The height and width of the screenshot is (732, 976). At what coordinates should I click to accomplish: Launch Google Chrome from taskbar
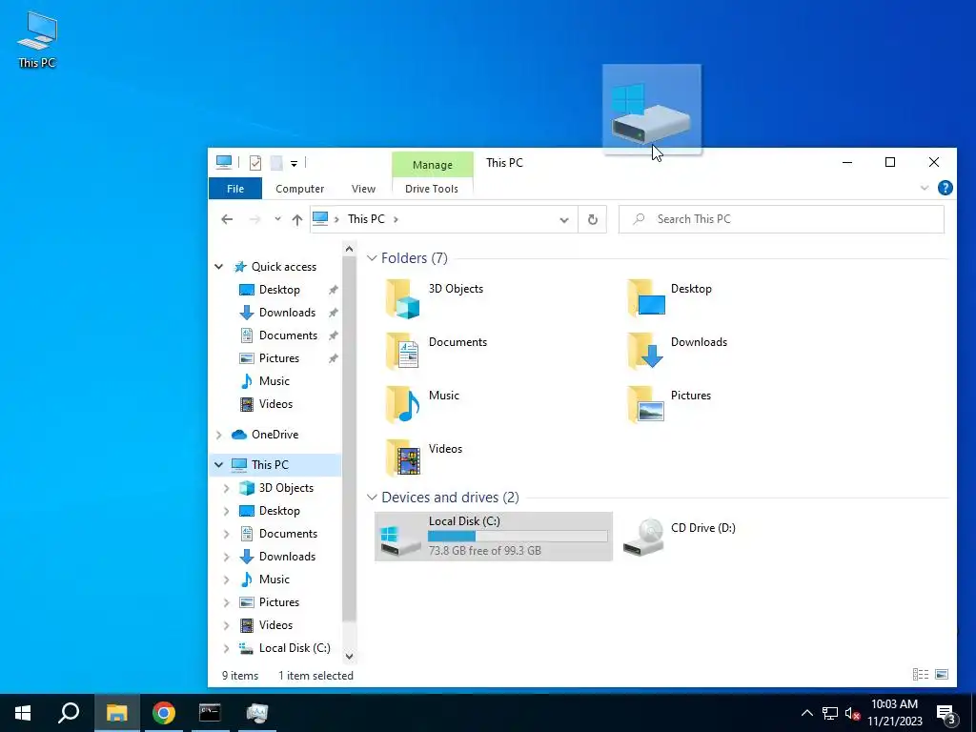pos(164,713)
